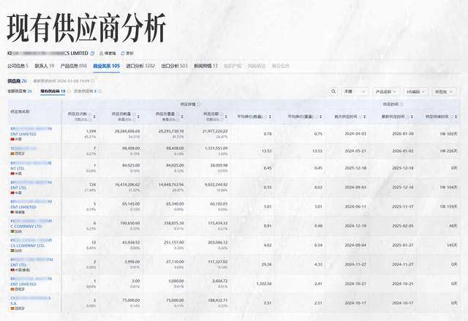Open supplier ENT LTD. with 726 supplies
468x321 pixels.
31,185
